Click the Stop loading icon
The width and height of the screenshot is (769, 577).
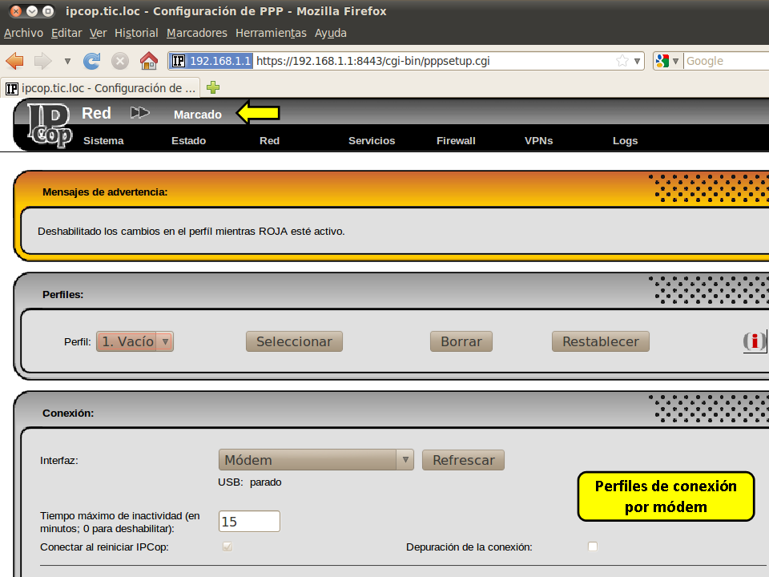[120, 61]
